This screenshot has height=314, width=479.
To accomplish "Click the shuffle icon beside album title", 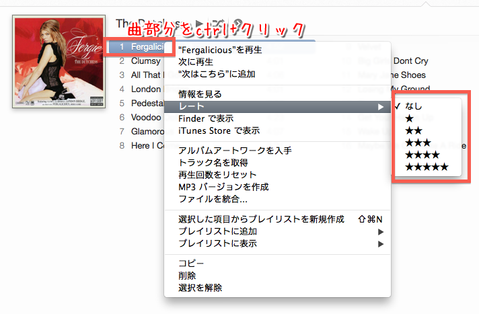I will [x=218, y=24].
